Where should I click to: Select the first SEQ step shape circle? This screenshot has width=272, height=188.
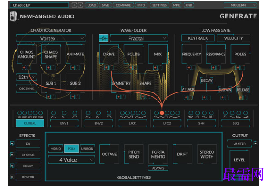click(225, 113)
